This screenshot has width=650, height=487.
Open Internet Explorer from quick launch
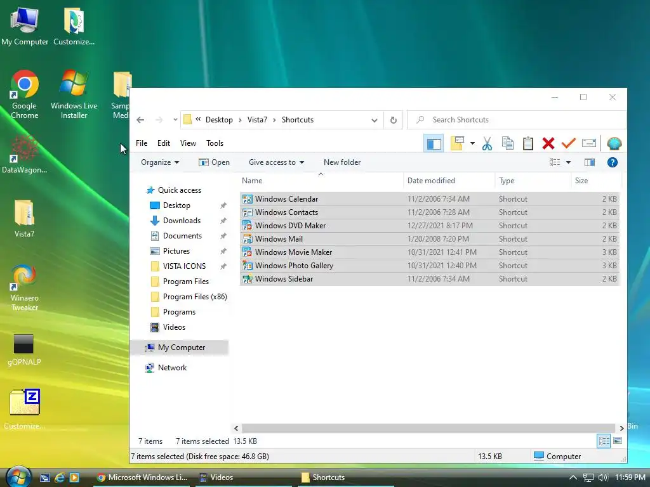click(59, 477)
